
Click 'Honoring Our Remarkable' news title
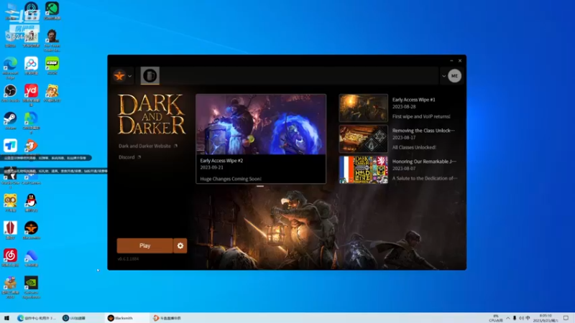tap(424, 161)
